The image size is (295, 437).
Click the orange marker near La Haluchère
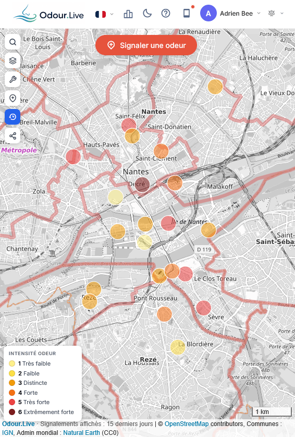215,87
